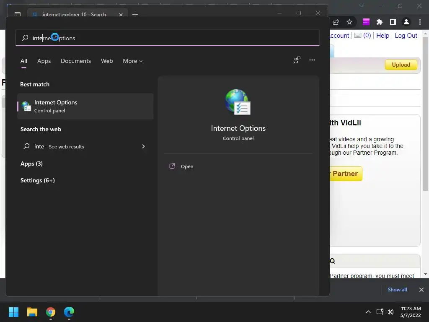Screen dimensions: 429x322
Task: Click the yellow Upload button on VidLii
Action: (401, 65)
